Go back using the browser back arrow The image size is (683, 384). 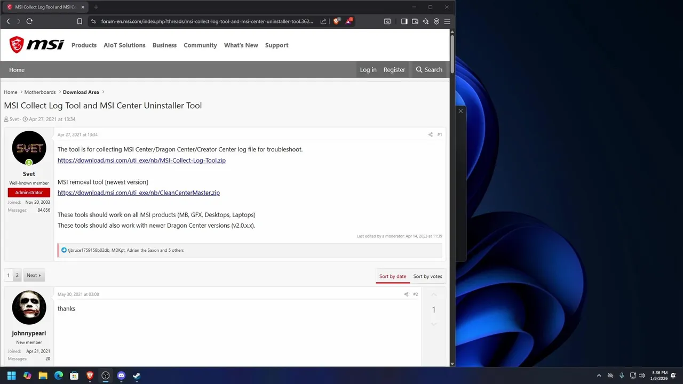[8, 21]
